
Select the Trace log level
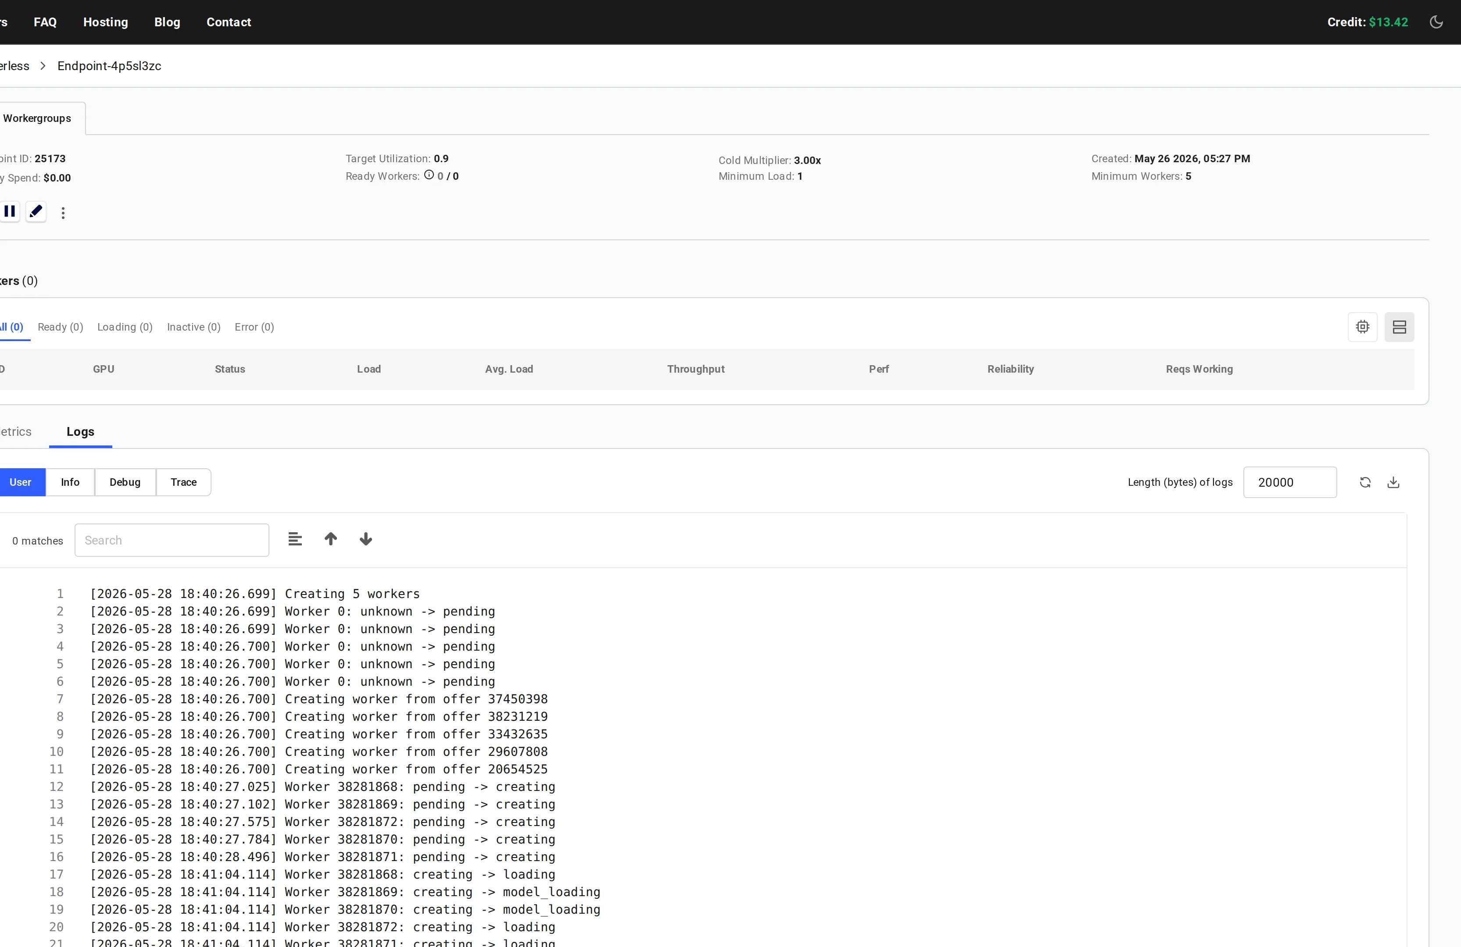[183, 482]
